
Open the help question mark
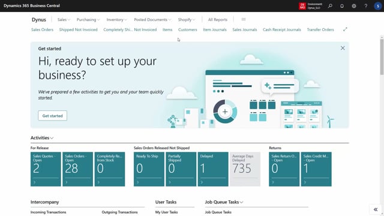coord(365,6)
